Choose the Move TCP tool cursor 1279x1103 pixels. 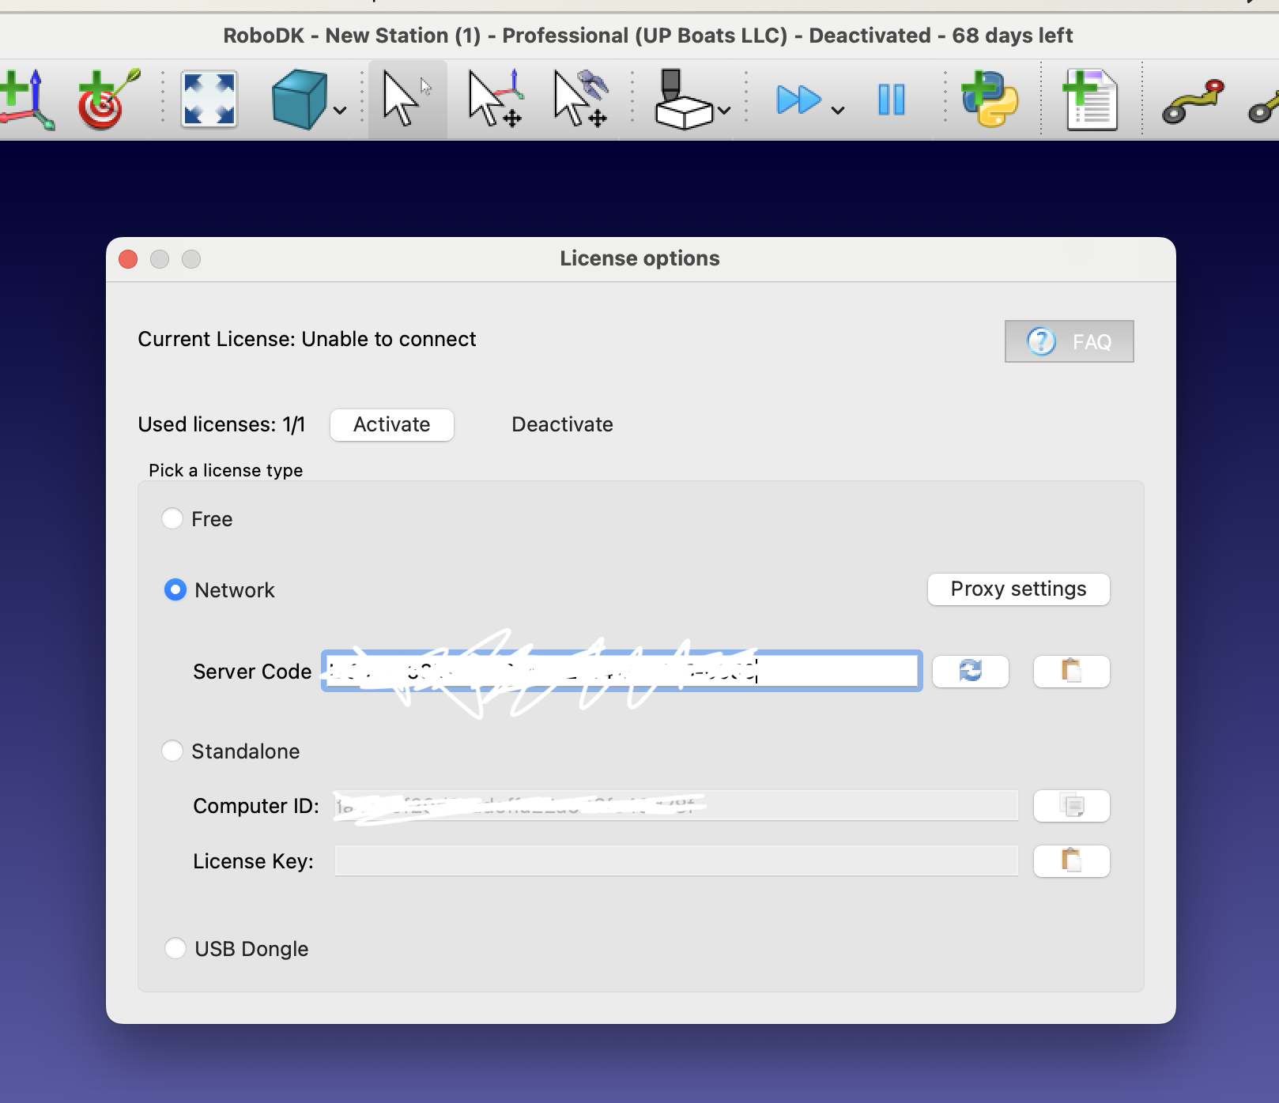click(582, 100)
